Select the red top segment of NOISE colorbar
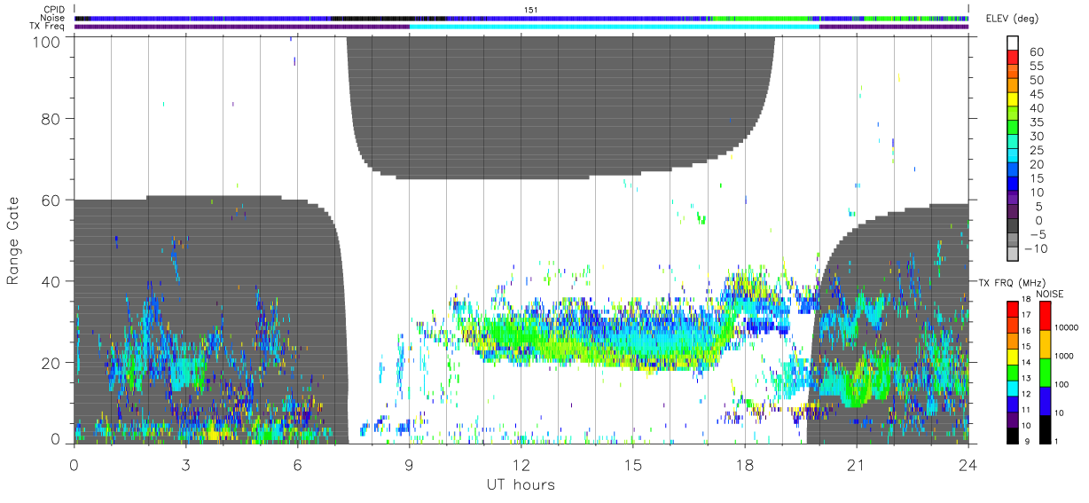 (1046, 314)
